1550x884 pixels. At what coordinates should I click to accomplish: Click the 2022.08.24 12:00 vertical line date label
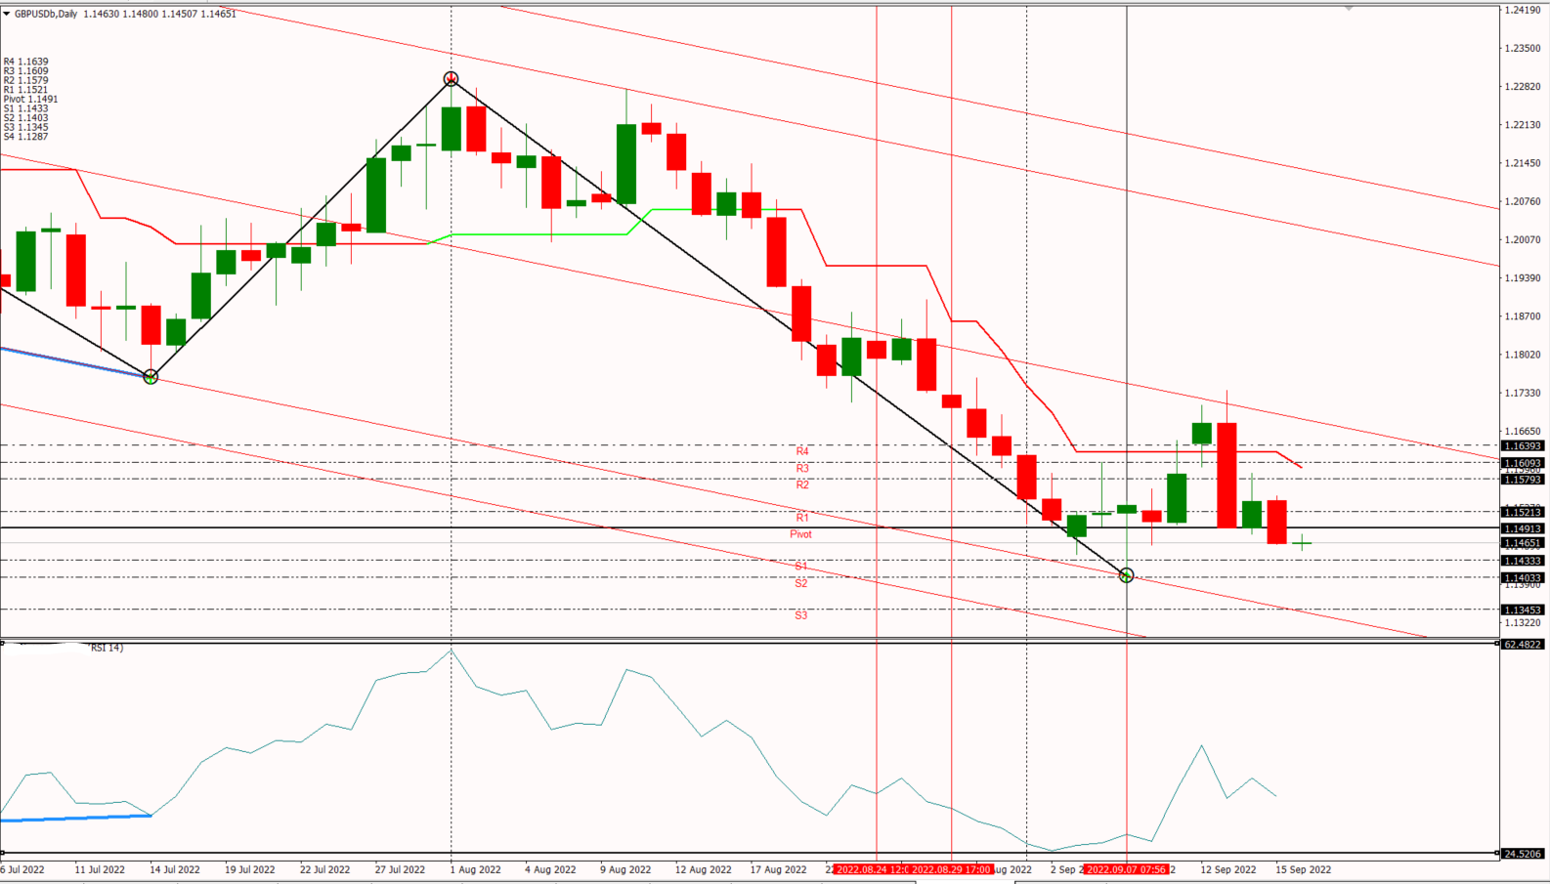pos(873,869)
